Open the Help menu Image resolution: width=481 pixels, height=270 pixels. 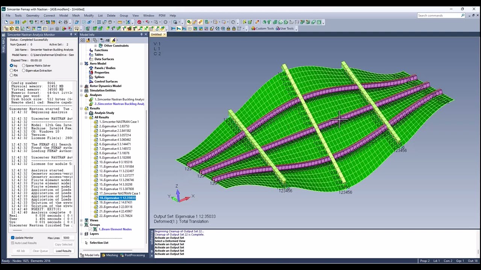[173, 15]
